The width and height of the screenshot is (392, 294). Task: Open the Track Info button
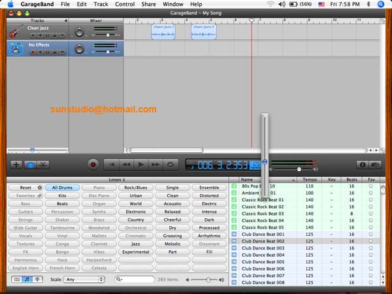pyautogui.click(x=363, y=165)
